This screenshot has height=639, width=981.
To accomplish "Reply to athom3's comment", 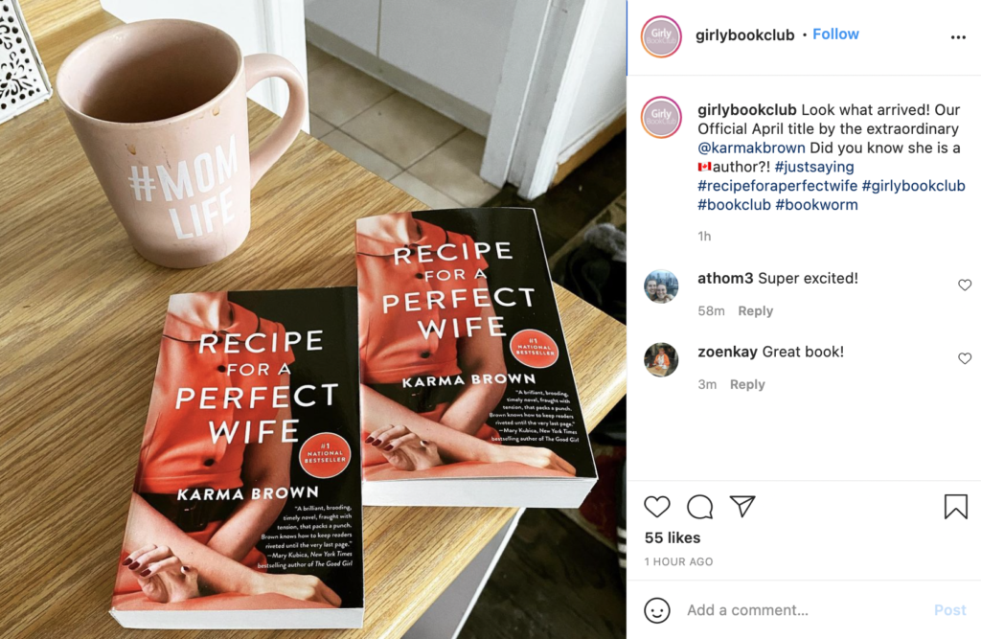I will [x=755, y=310].
